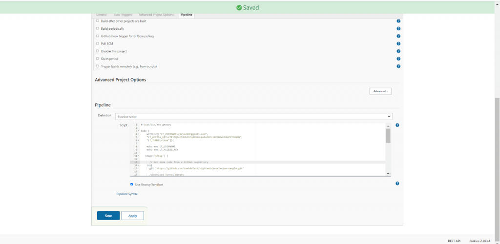Show help for Quiet period option
Viewport: 500px width, 244px height.
coord(398,59)
